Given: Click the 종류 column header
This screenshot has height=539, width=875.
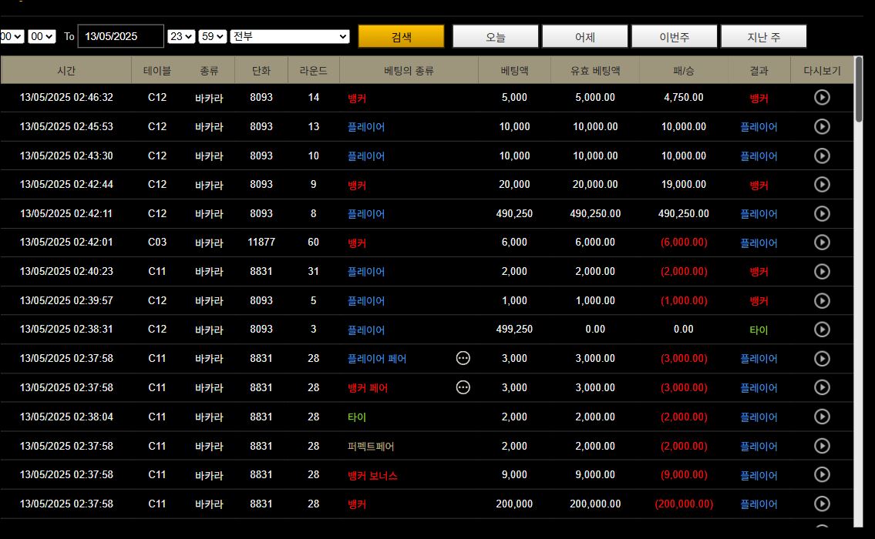Looking at the screenshot, I should (x=209, y=71).
